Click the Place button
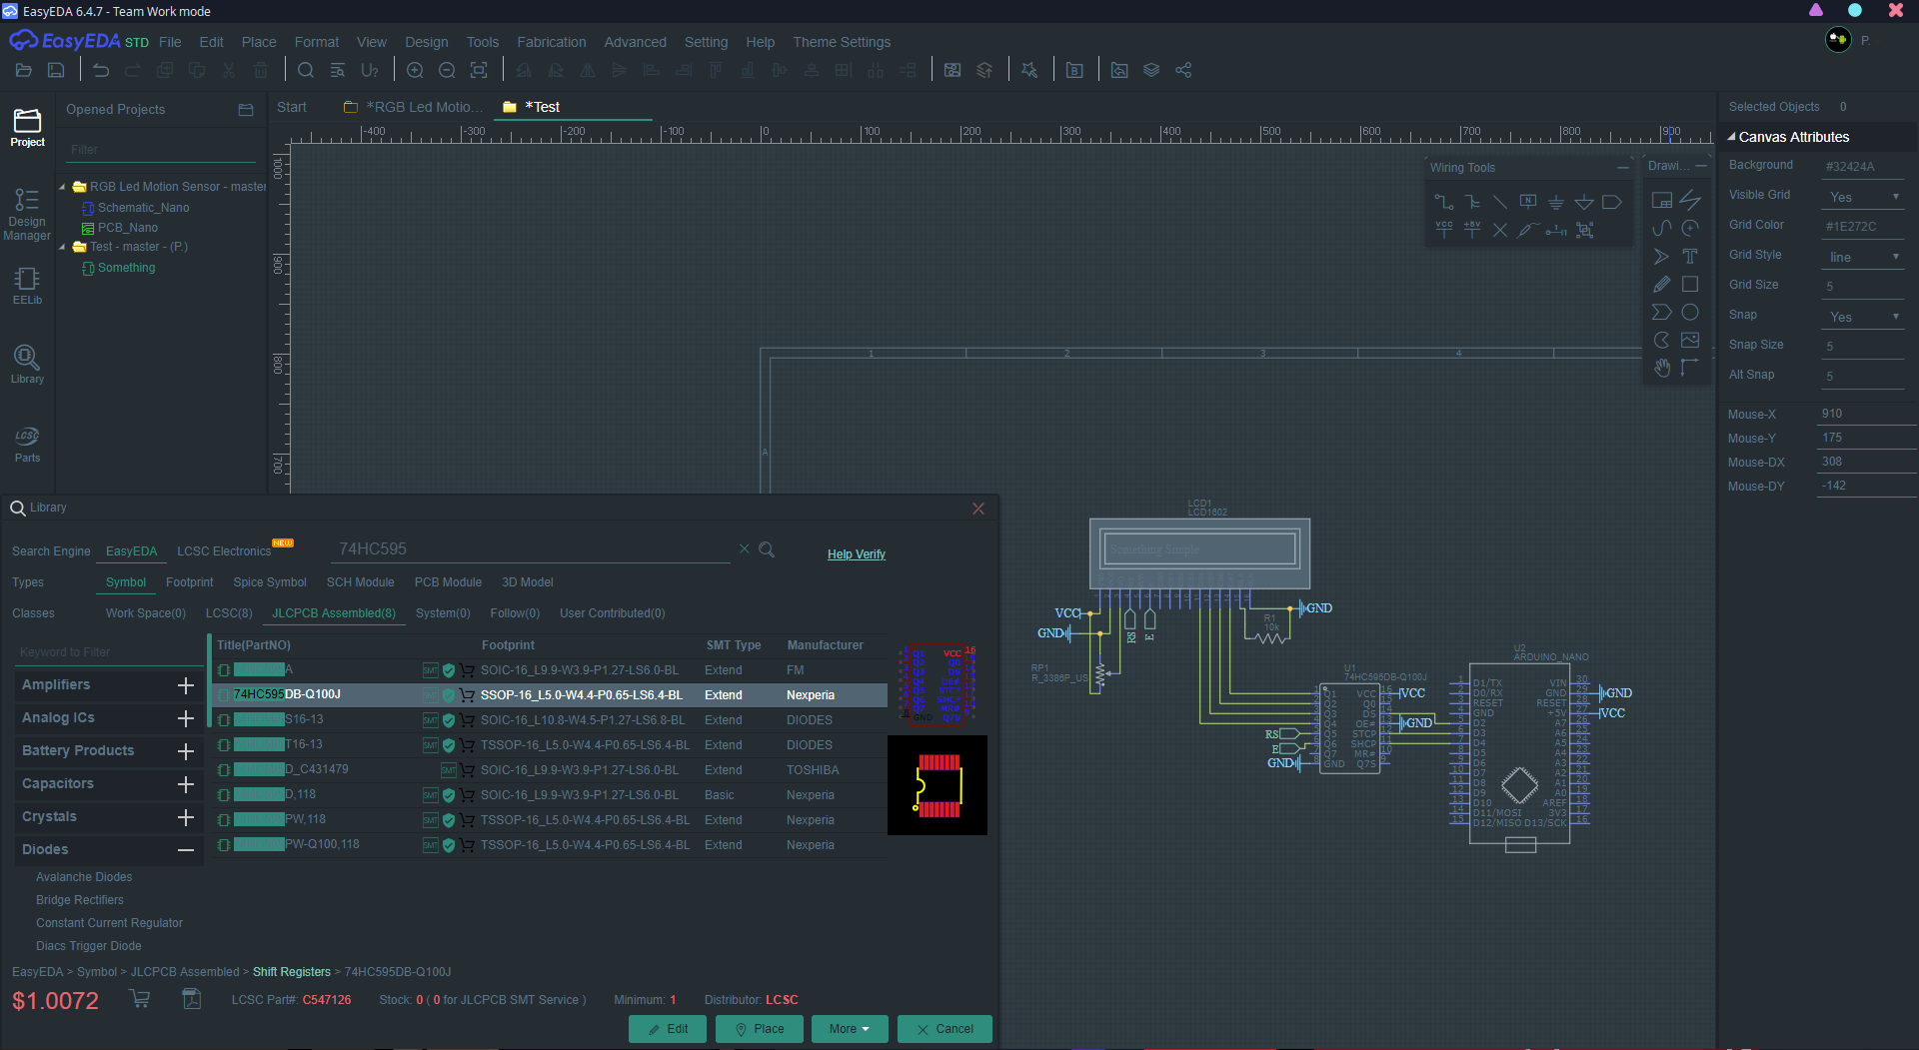The image size is (1919, 1050). pyautogui.click(x=759, y=1029)
